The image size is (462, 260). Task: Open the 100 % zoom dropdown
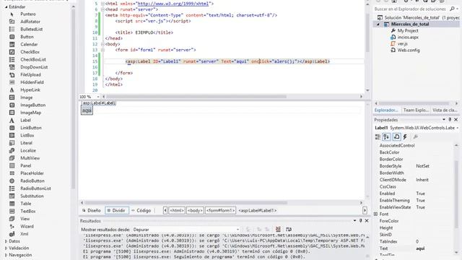pyautogui.click(x=98, y=97)
